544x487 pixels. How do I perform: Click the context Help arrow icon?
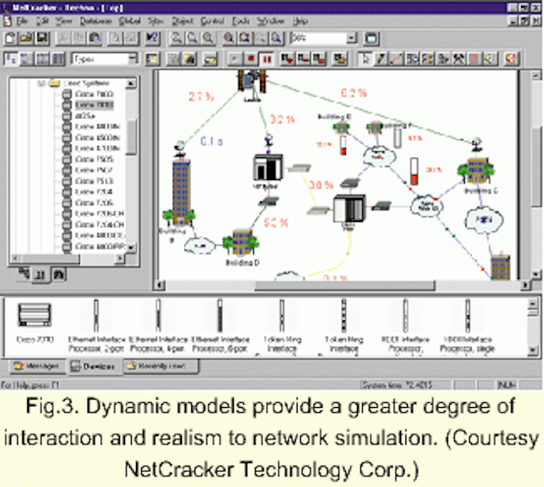point(153,38)
